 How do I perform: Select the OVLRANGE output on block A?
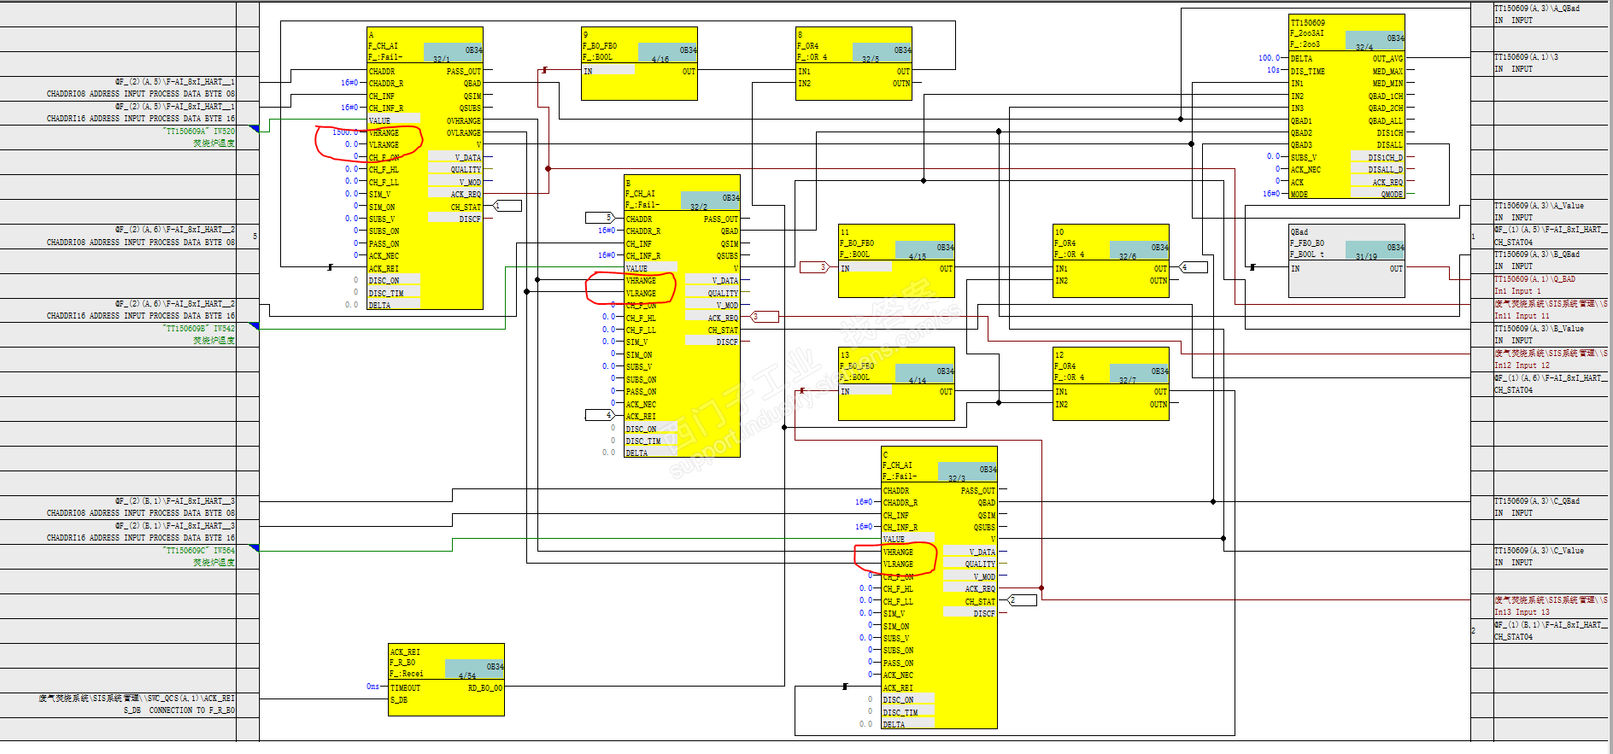tap(464, 133)
